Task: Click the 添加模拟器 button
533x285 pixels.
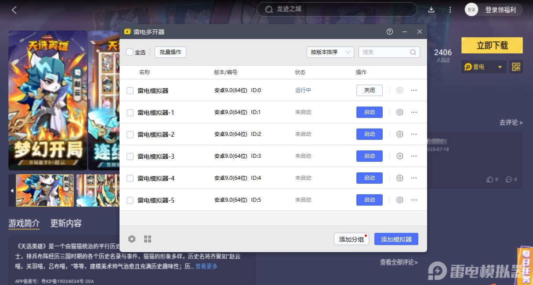Action: [396, 239]
